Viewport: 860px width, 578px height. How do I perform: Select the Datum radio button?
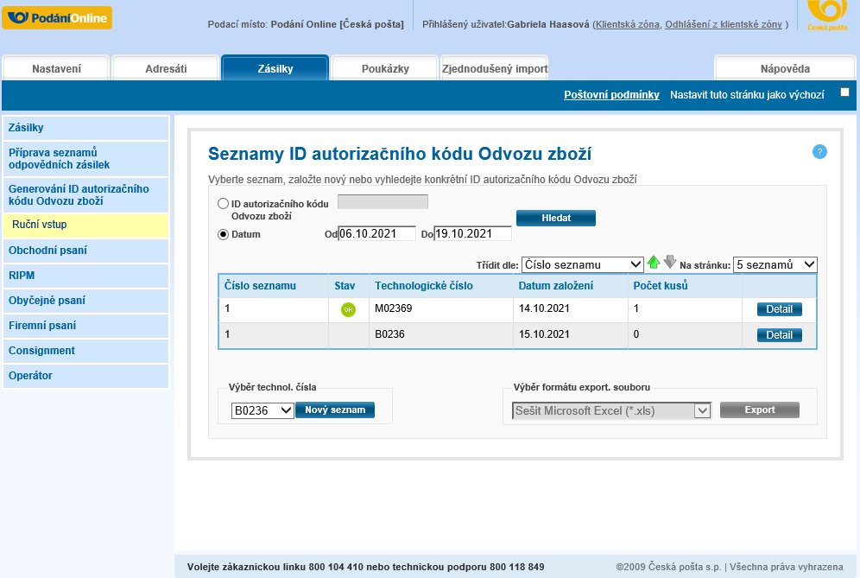pos(224,234)
